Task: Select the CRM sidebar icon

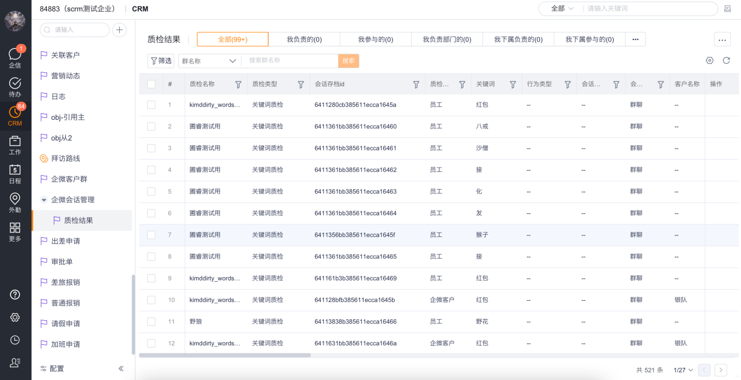Action: point(15,116)
